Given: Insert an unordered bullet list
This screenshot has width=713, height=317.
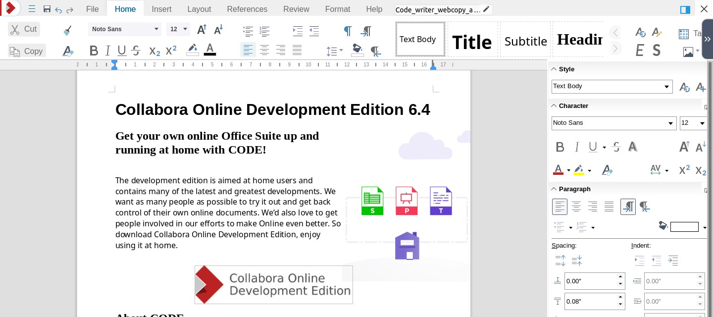Looking at the screenshot, I should pyautogui.click(x=248, y=31).
